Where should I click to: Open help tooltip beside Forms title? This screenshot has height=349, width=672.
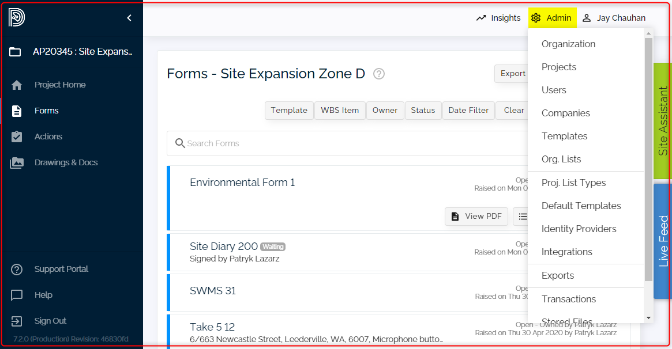(x=379, y=74)
